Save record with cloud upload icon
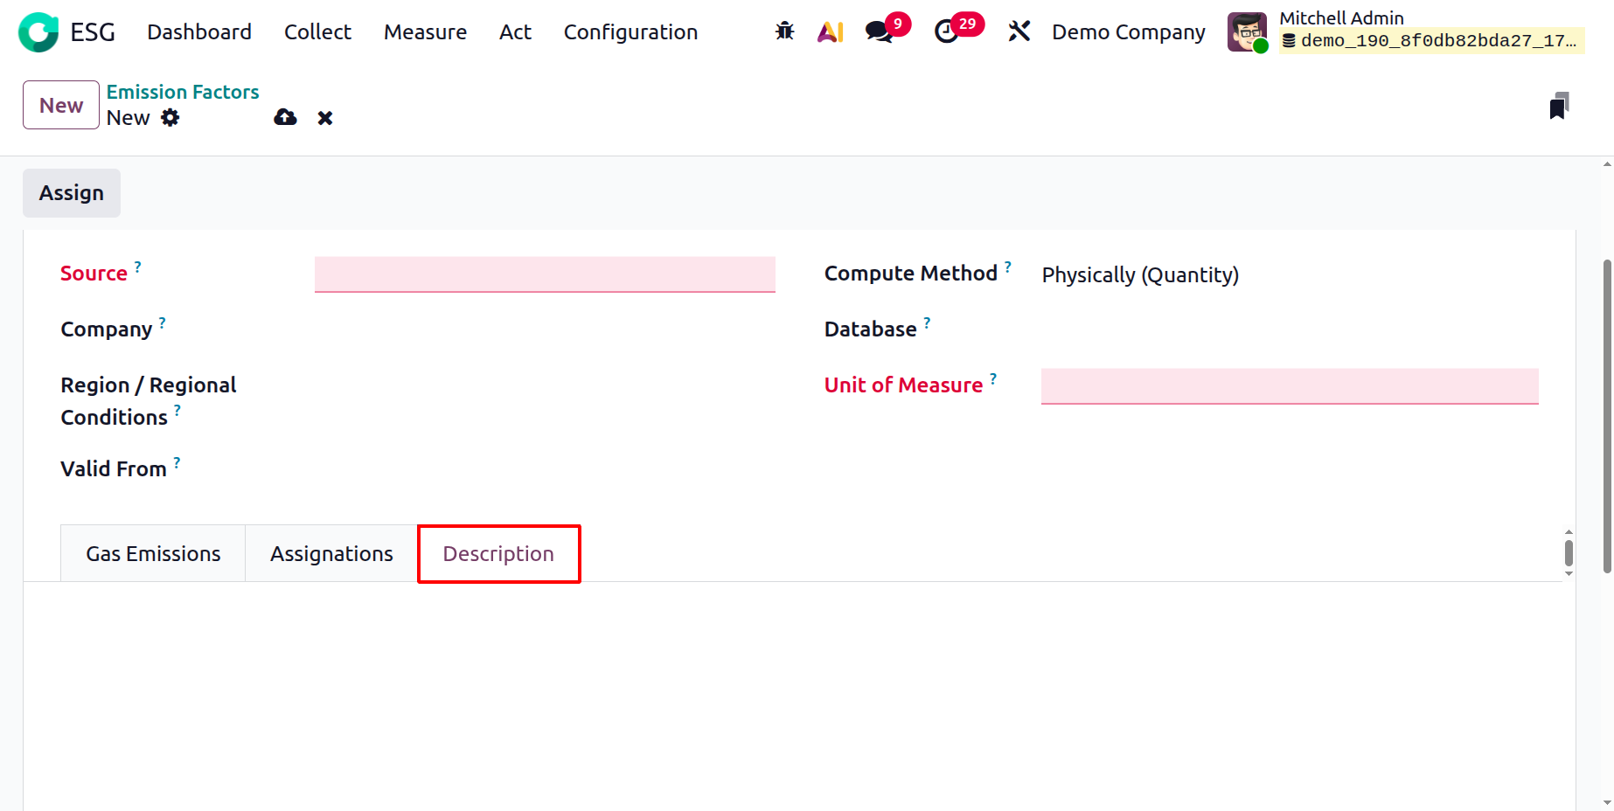1614x811 pixels. coord(285,118)
